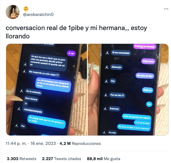Screen dimensions: 171x163
Task: Open the @arobaralchin0 profile handle
Action: pos(38,14)
